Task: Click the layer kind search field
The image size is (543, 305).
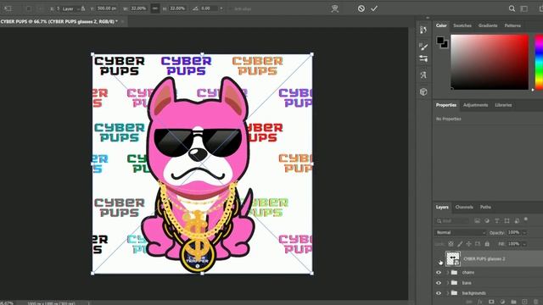Action: coord(452,220)
